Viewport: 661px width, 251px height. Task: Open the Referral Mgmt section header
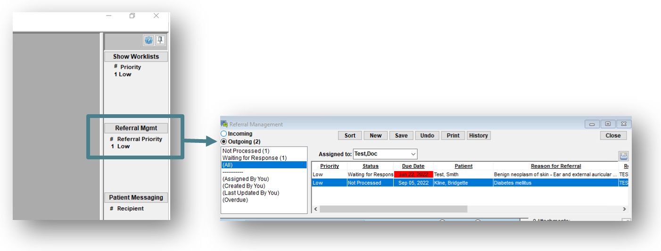click(136, 128)
